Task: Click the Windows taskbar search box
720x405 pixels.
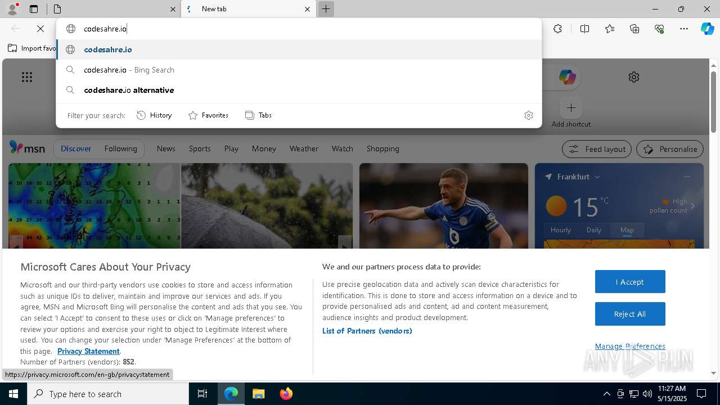Action: click(x=108, y=394)
